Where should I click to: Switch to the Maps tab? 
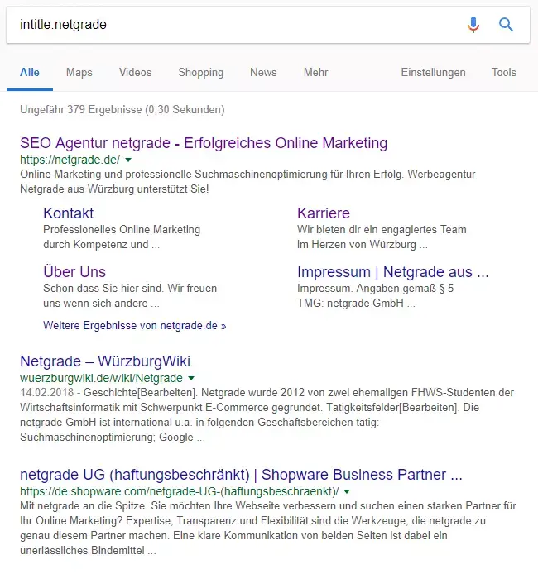tap(79, 73)
